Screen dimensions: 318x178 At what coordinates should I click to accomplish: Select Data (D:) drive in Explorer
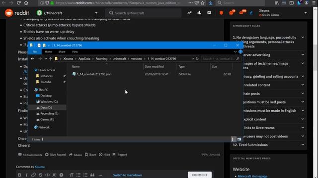[46, 108]
